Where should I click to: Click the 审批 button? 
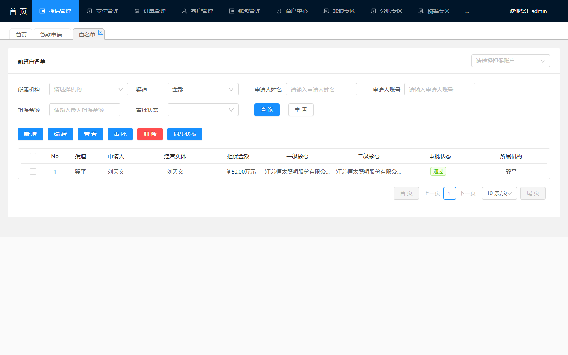pos(120,134)
